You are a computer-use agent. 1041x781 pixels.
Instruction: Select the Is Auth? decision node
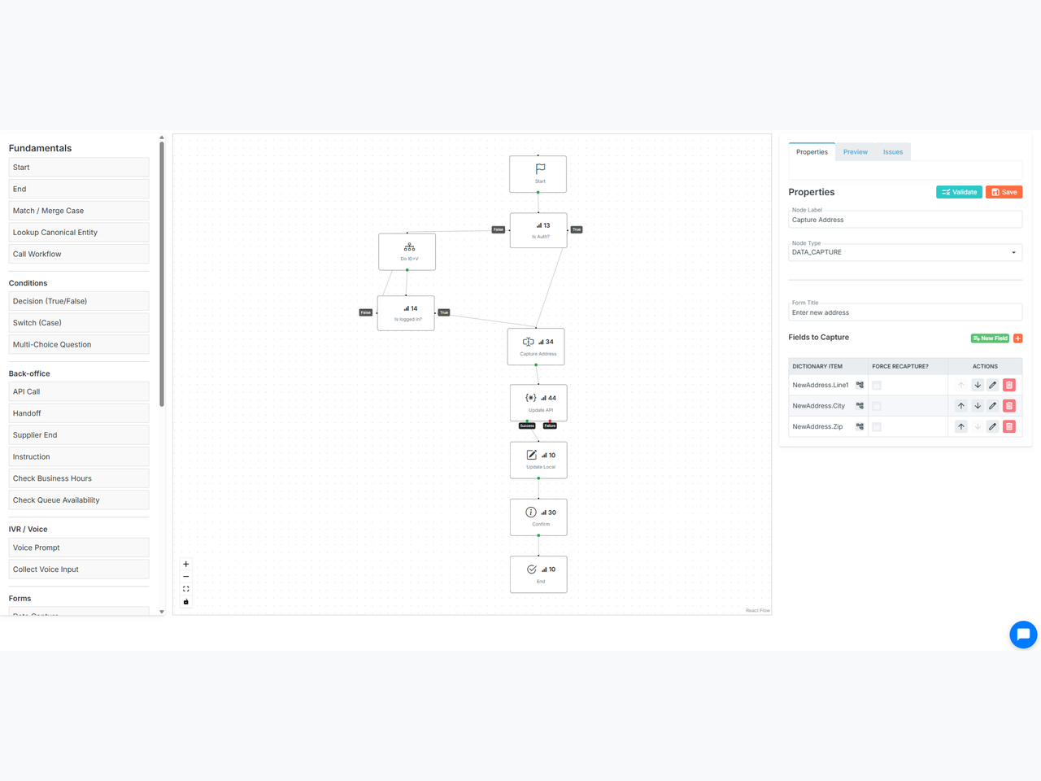click(x=538, y=230)
